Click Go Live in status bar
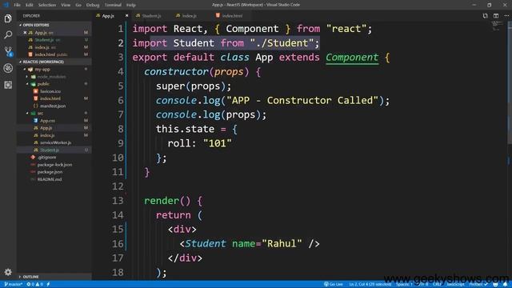This screenshot has width=512, height=288. [x=333, y=285]
